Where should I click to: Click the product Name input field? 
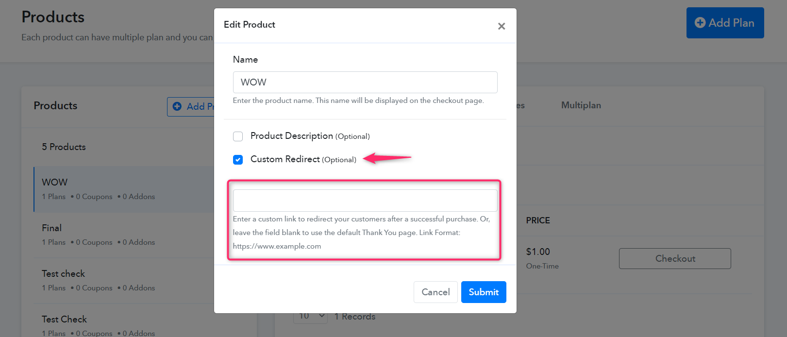point(365,82)
